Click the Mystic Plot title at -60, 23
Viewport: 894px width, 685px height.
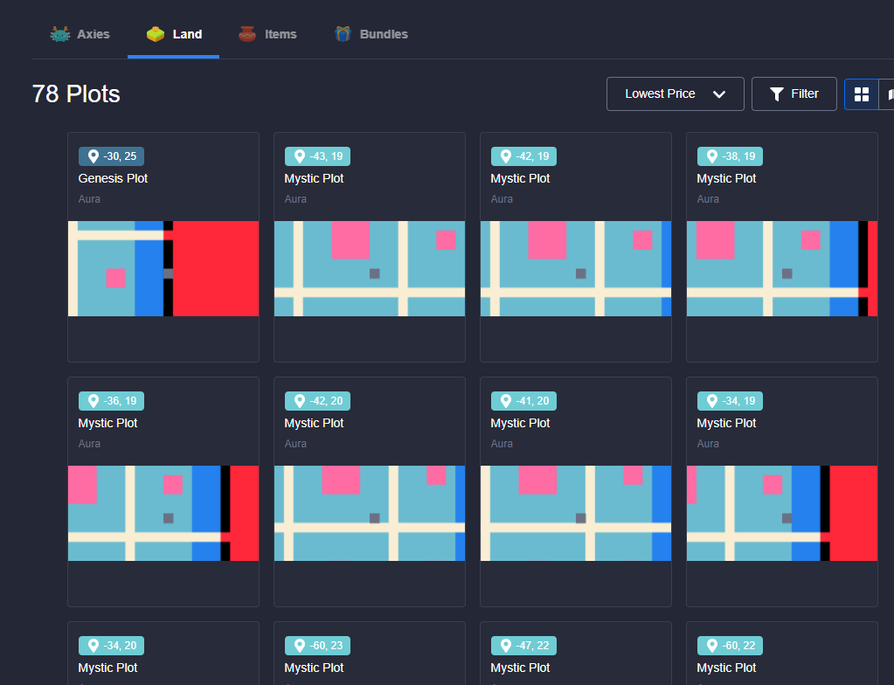pos(314,668)
